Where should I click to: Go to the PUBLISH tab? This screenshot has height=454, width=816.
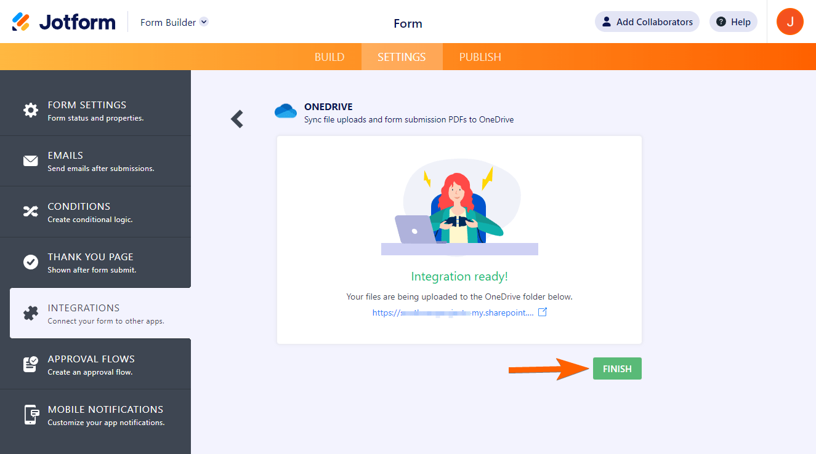tap(480, 57)
